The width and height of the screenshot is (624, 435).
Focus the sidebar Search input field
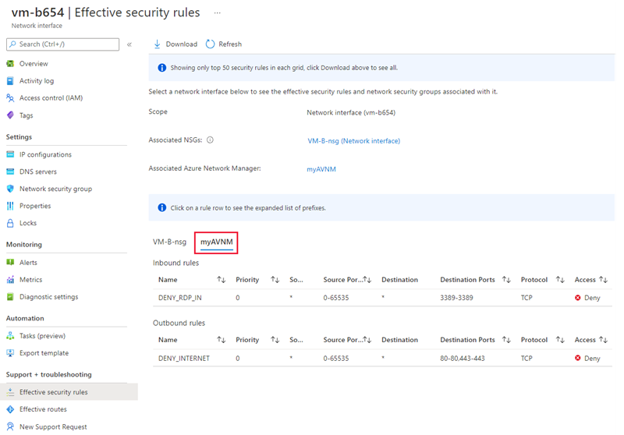(x=66, y=44)
